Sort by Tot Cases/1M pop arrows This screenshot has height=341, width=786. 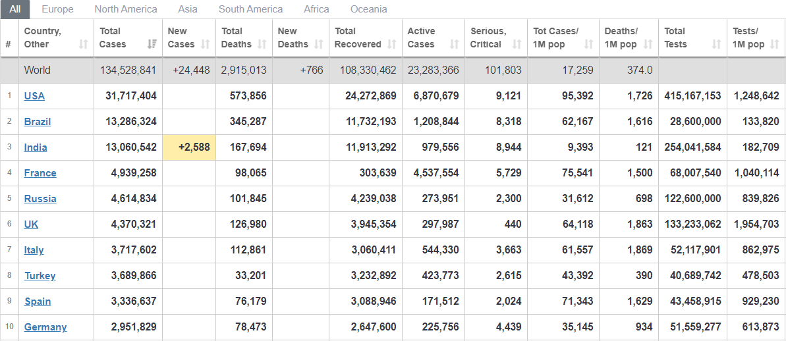pyautogui.click(x=588, y=44)
